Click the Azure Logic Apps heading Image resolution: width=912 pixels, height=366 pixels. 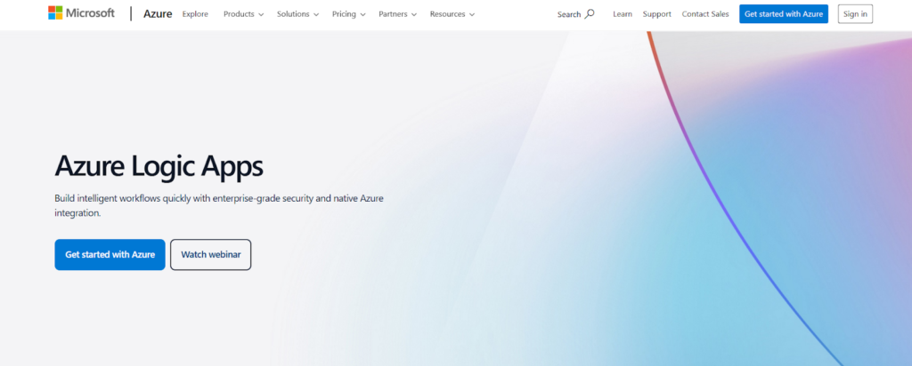point(159,166)
